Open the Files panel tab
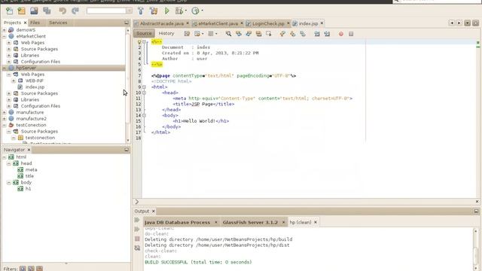The height and width of the screenshot is (271, 482). pyautogui.click(x=35, y=23)
